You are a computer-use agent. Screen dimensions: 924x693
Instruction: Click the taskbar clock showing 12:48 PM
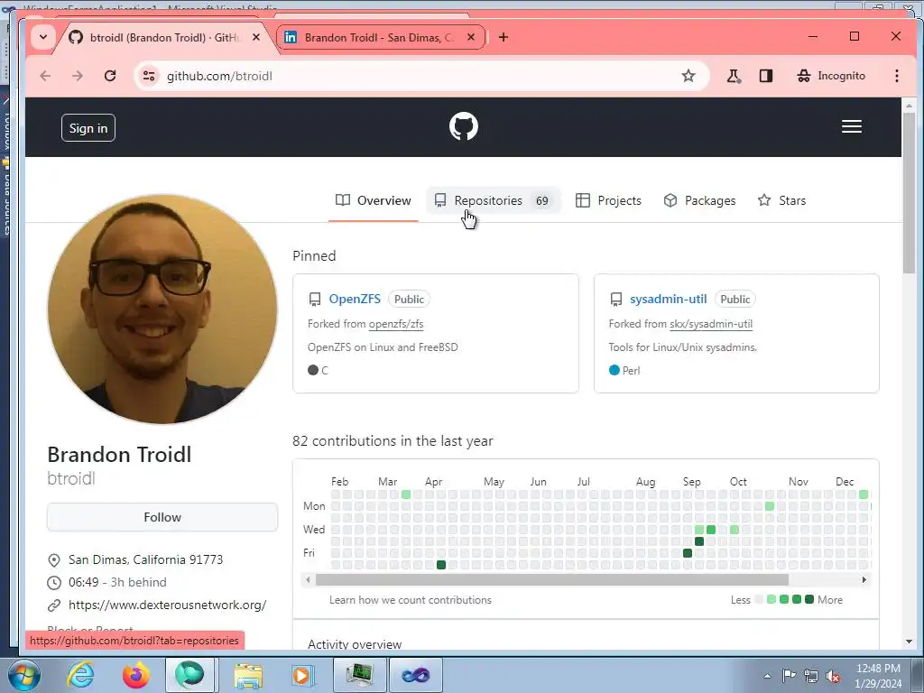[878, 676]
